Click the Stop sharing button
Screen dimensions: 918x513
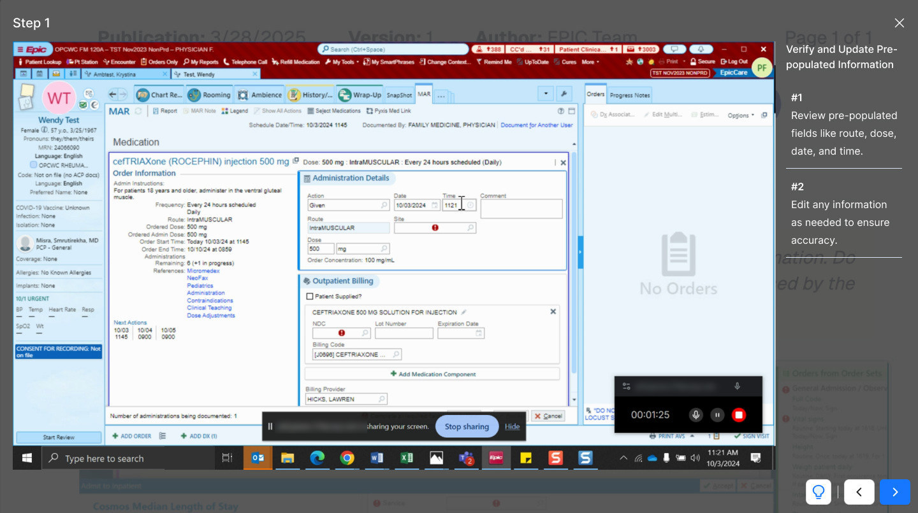point(467,426)
